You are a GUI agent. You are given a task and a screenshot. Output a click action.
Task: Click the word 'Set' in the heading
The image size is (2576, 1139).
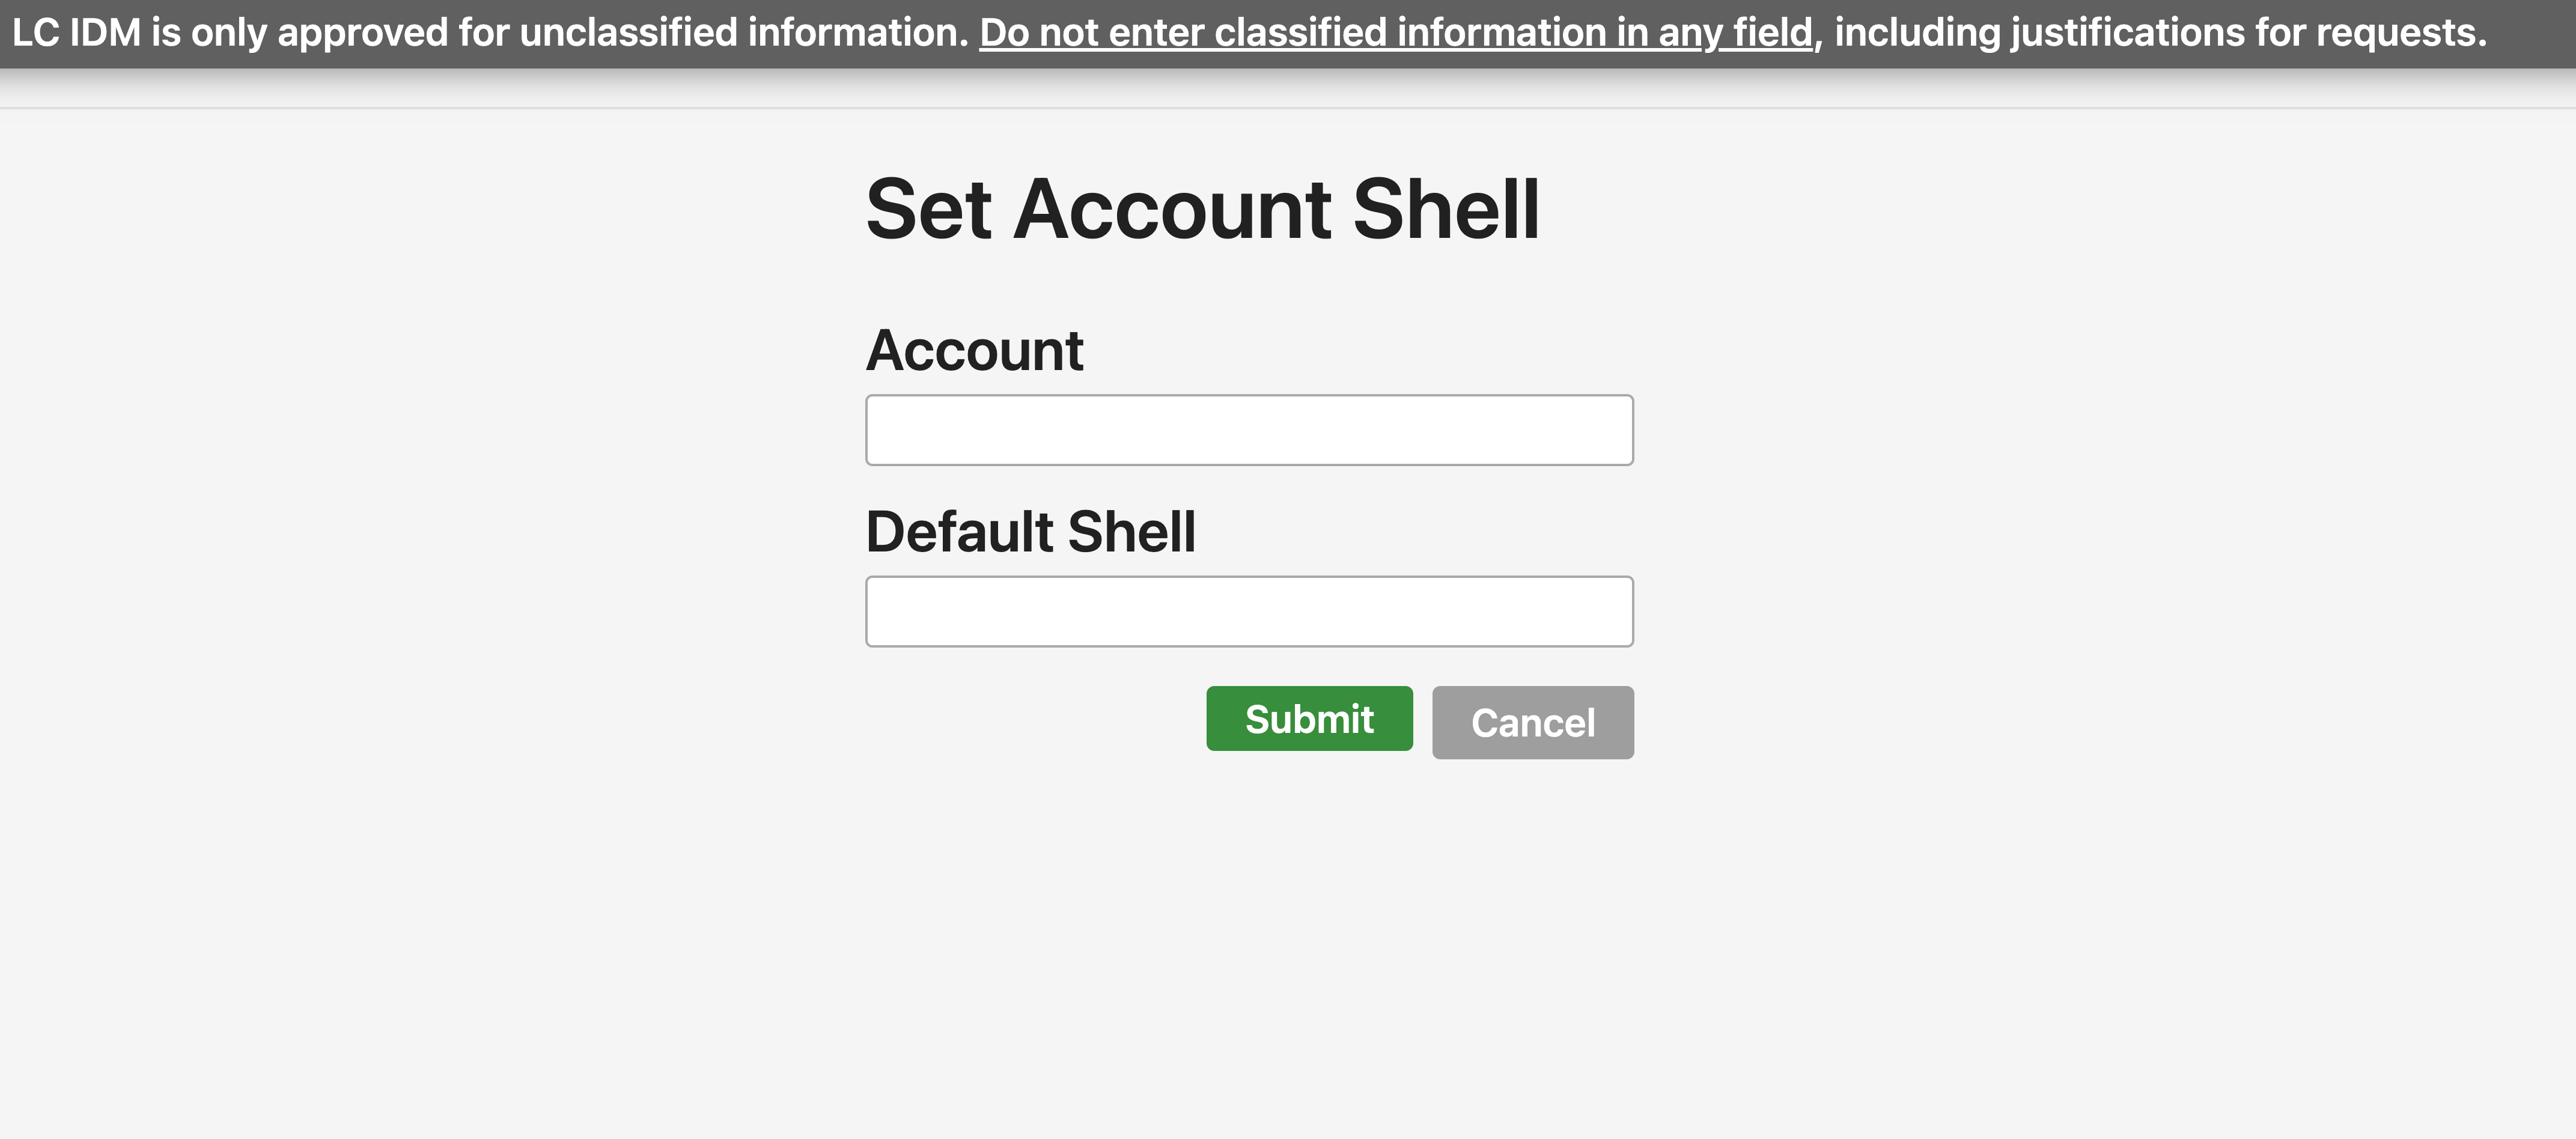click(x=929, y=209)
